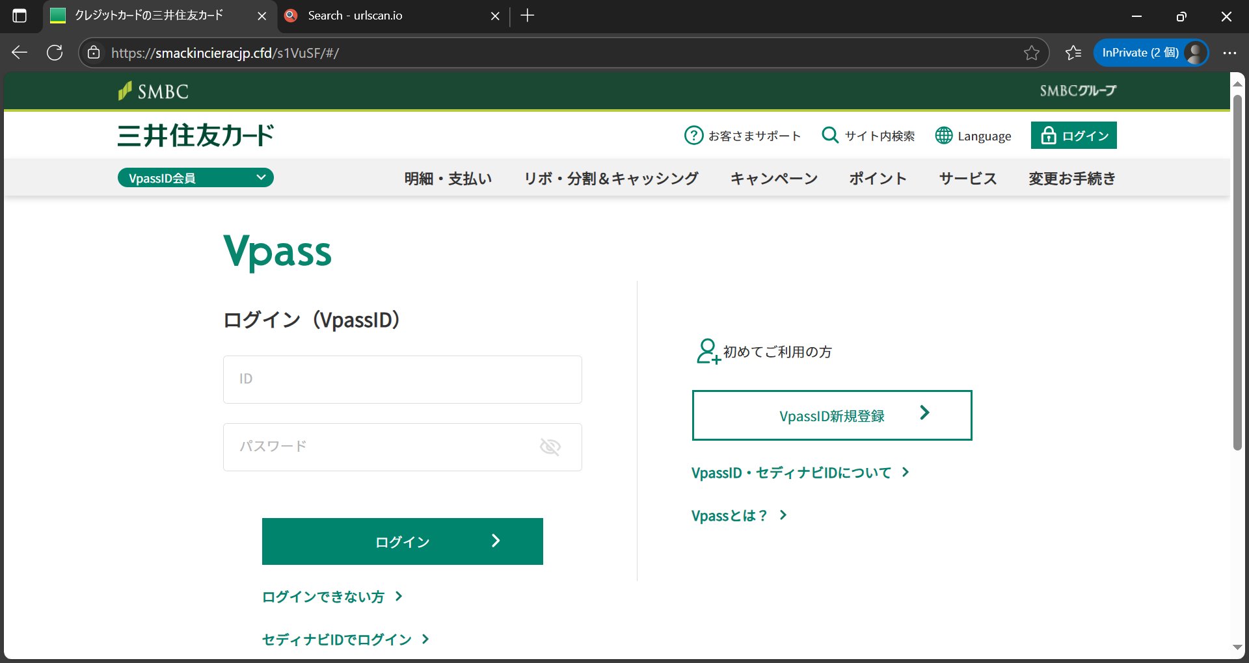Click the arrow on the green ログイン button
Image resolution: width=1249 pixels, height=663 pixels.
(x=496, y=540)
